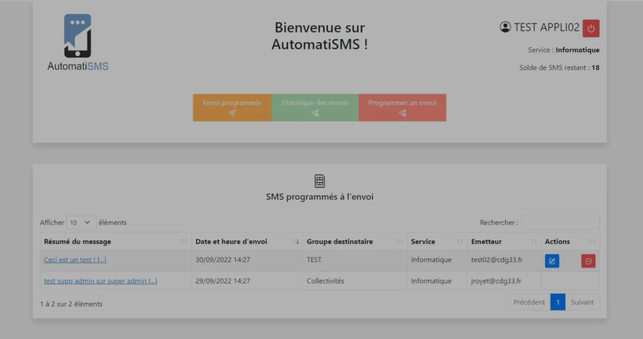Viewport: 643px width, 339px height.
Task: Sort by Résumé du message column arrows
Action: click(184, 242)
